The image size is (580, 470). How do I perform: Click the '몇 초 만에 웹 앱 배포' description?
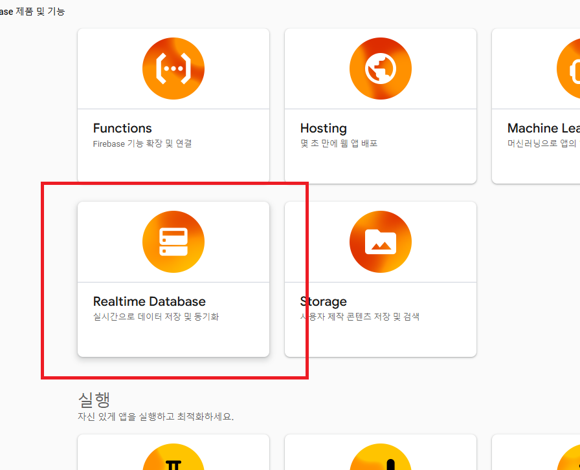coord(339,144)
